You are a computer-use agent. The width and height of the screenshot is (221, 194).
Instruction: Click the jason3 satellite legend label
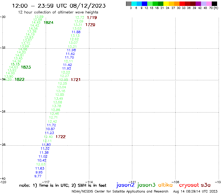pyautogui.click(x=146, y=185)
